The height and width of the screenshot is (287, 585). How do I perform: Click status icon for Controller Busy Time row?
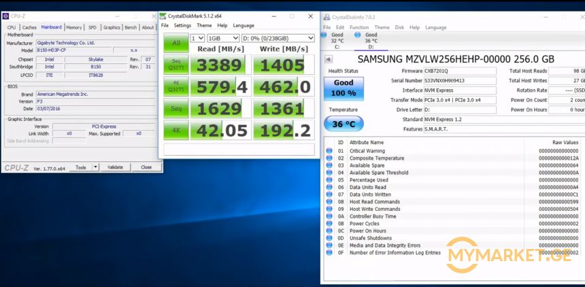[329, 216]
